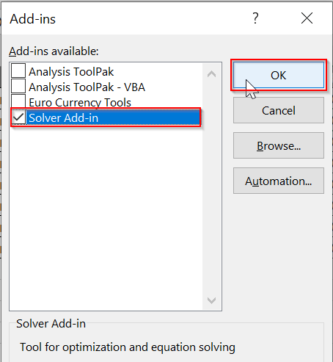This screenshot has height=362, width=333.
Task: Click the list's scroll up arrow
Action: pos(211,73)
